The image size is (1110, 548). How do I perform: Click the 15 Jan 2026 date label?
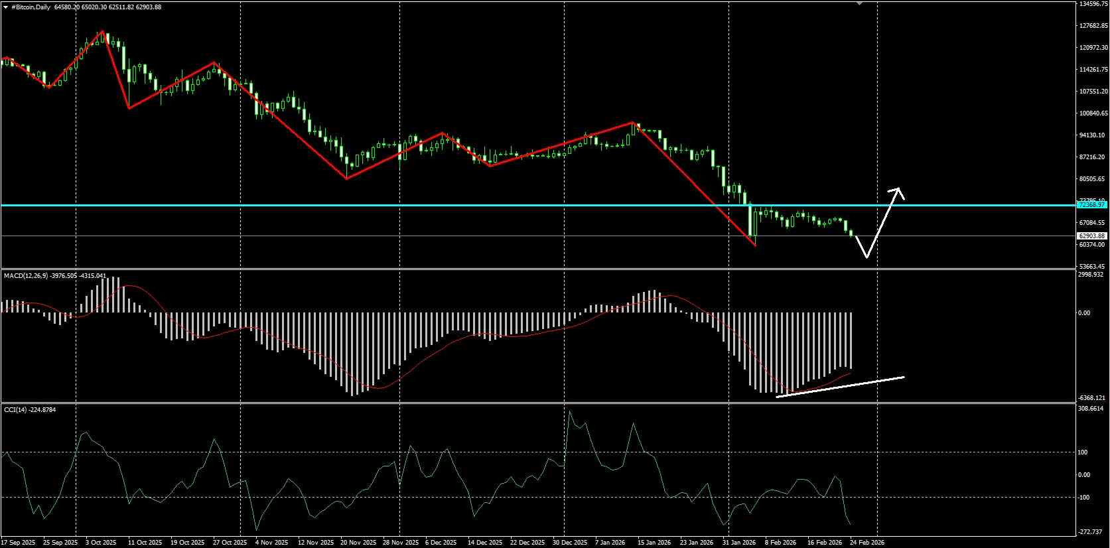coord(654,543)
